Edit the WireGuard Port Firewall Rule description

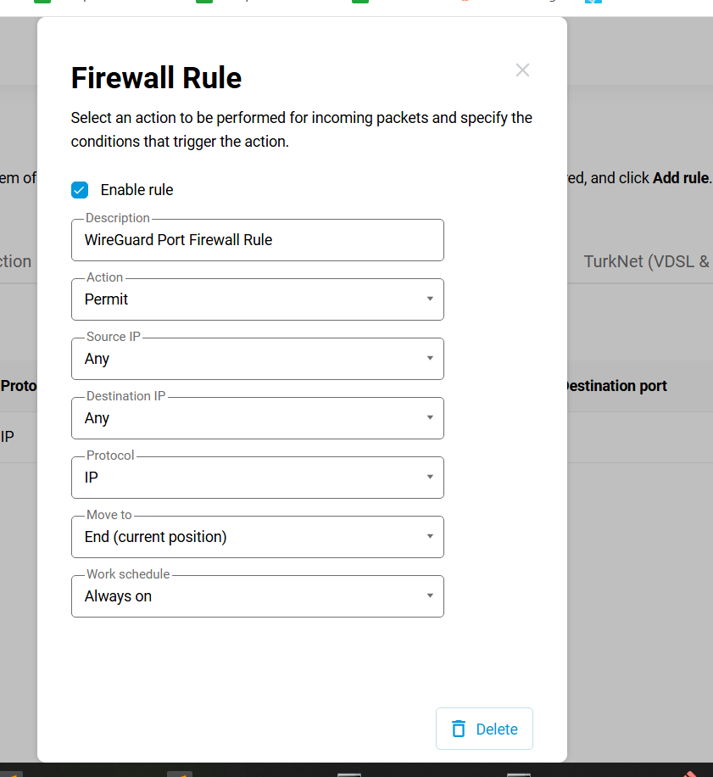pos(258,240)
